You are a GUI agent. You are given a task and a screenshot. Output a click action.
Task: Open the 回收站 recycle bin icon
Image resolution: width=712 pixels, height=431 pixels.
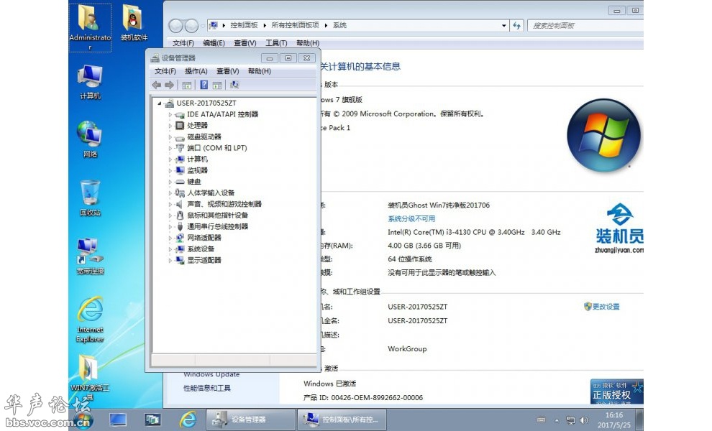click(x=90, y=198)
